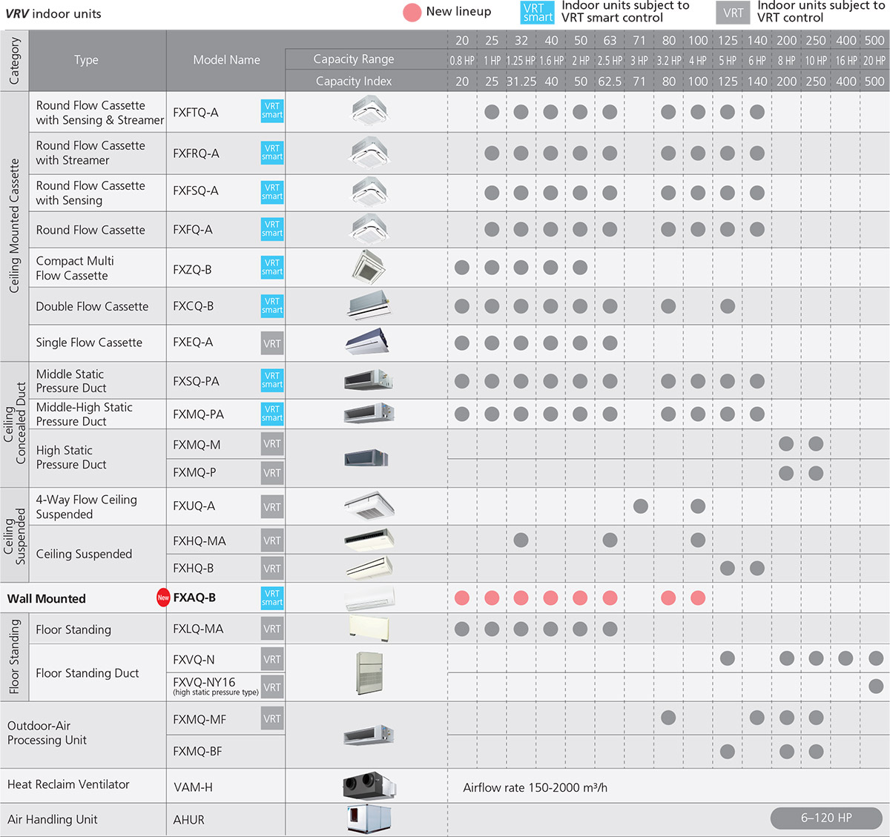Click the VRT smart badge beside FXAQ-B
The height and width of the screenshot is (837, 890).
(x=272, y=598)
